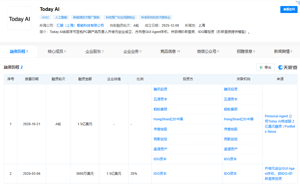Screen dimensions: 300x185
Task: Open IDG资本 investor in the 2026-03-06 row
Action: (x=160, y=174)
